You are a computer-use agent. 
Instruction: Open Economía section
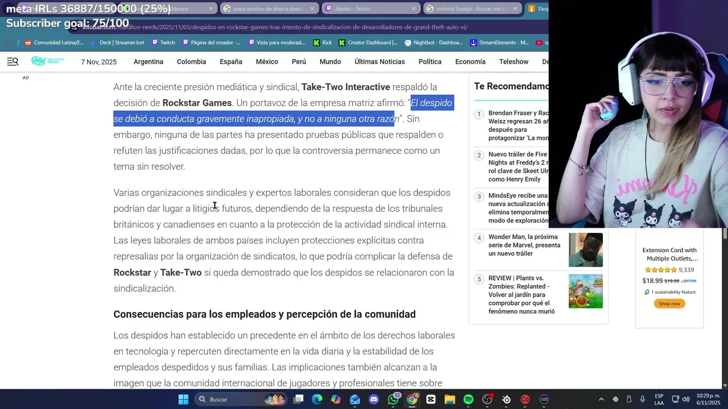tap(470, 61)
